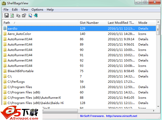162x120 pixels.
Task: Click the 2016/1/11 9:56:01 time cell
Action: click(x=121, y=44)
